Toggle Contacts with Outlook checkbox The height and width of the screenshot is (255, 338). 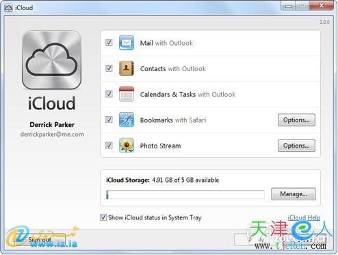(109, 68)
